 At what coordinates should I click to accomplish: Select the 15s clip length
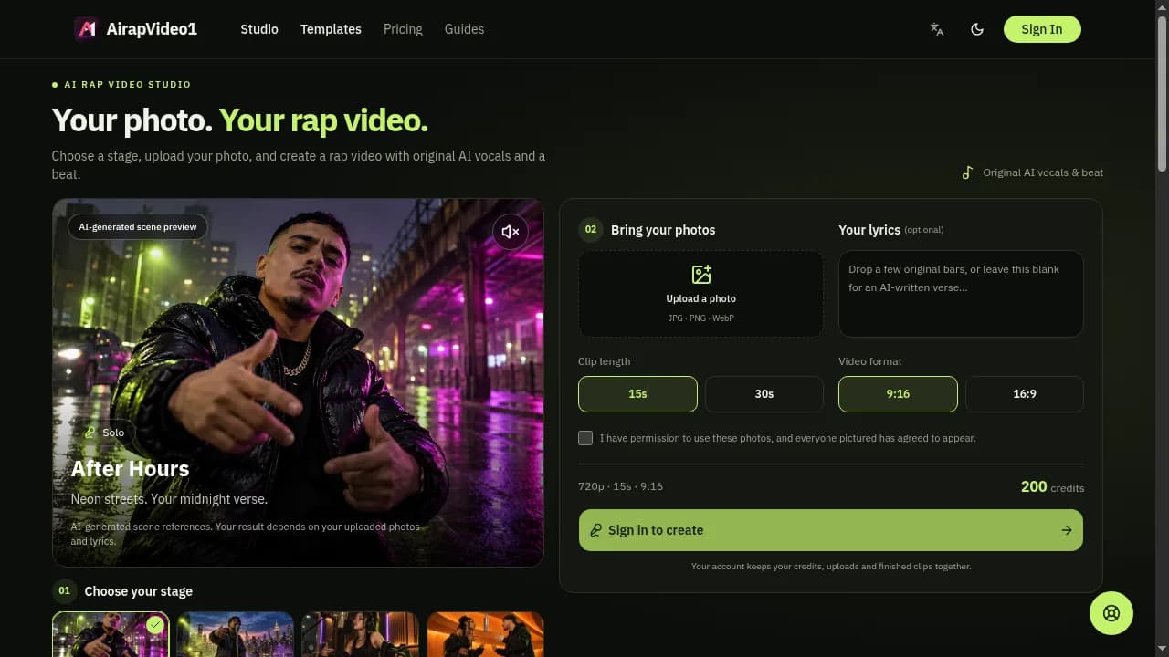[637, 394]
